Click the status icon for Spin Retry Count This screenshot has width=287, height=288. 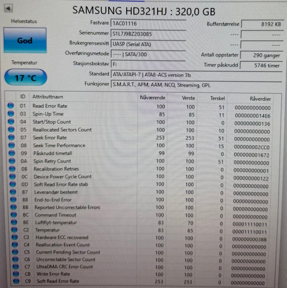[12, 161]
